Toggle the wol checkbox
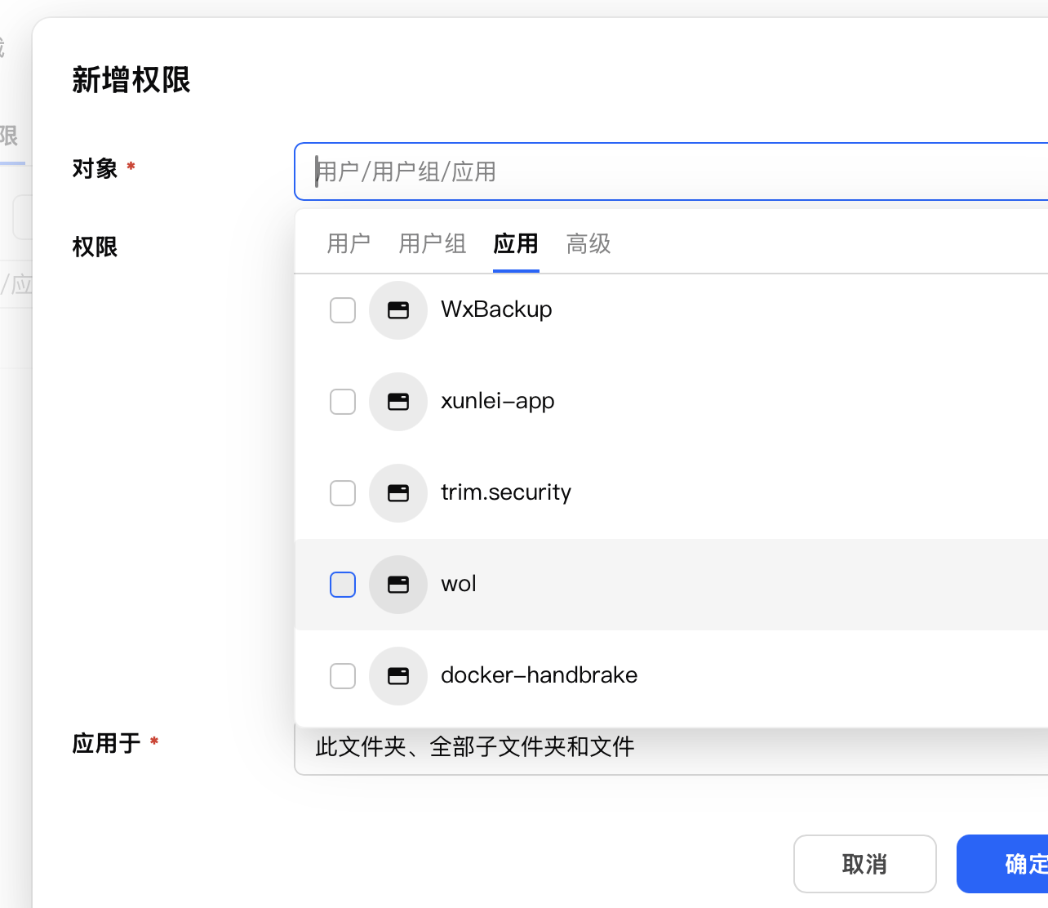The image size is (1048, 908). (343, 585)
